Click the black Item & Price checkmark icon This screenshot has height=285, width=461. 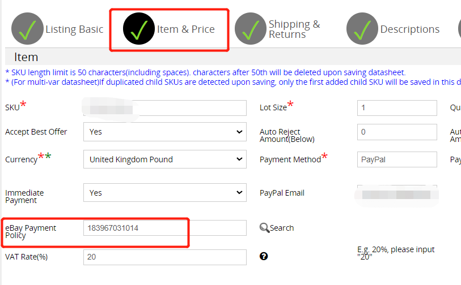[x=139, y=28]
